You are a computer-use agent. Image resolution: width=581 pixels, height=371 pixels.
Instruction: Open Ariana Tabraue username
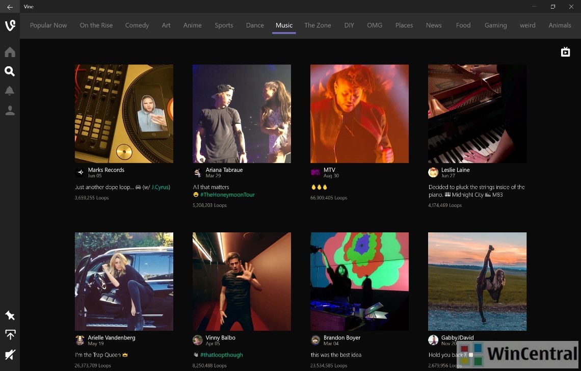tap(224, 170)
